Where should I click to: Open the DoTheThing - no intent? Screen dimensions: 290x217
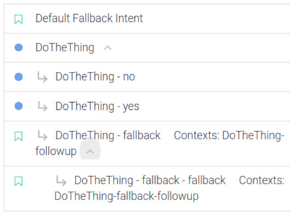95,77
